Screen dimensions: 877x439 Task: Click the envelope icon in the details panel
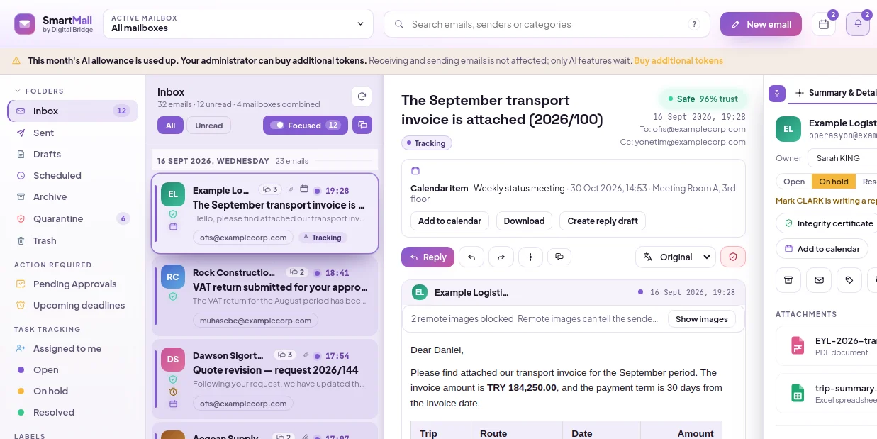[819, 280]
